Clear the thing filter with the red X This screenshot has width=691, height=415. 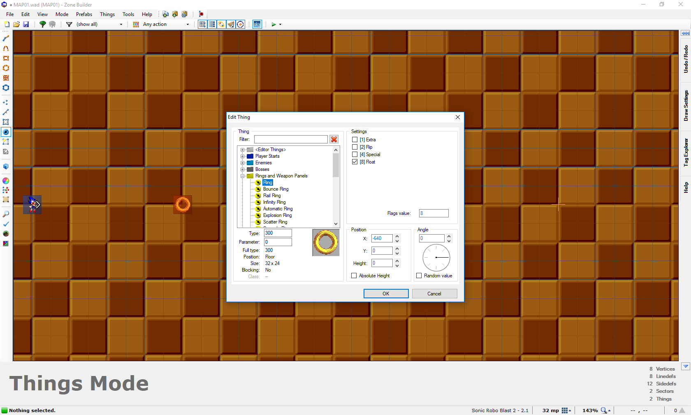coord(334,140)
